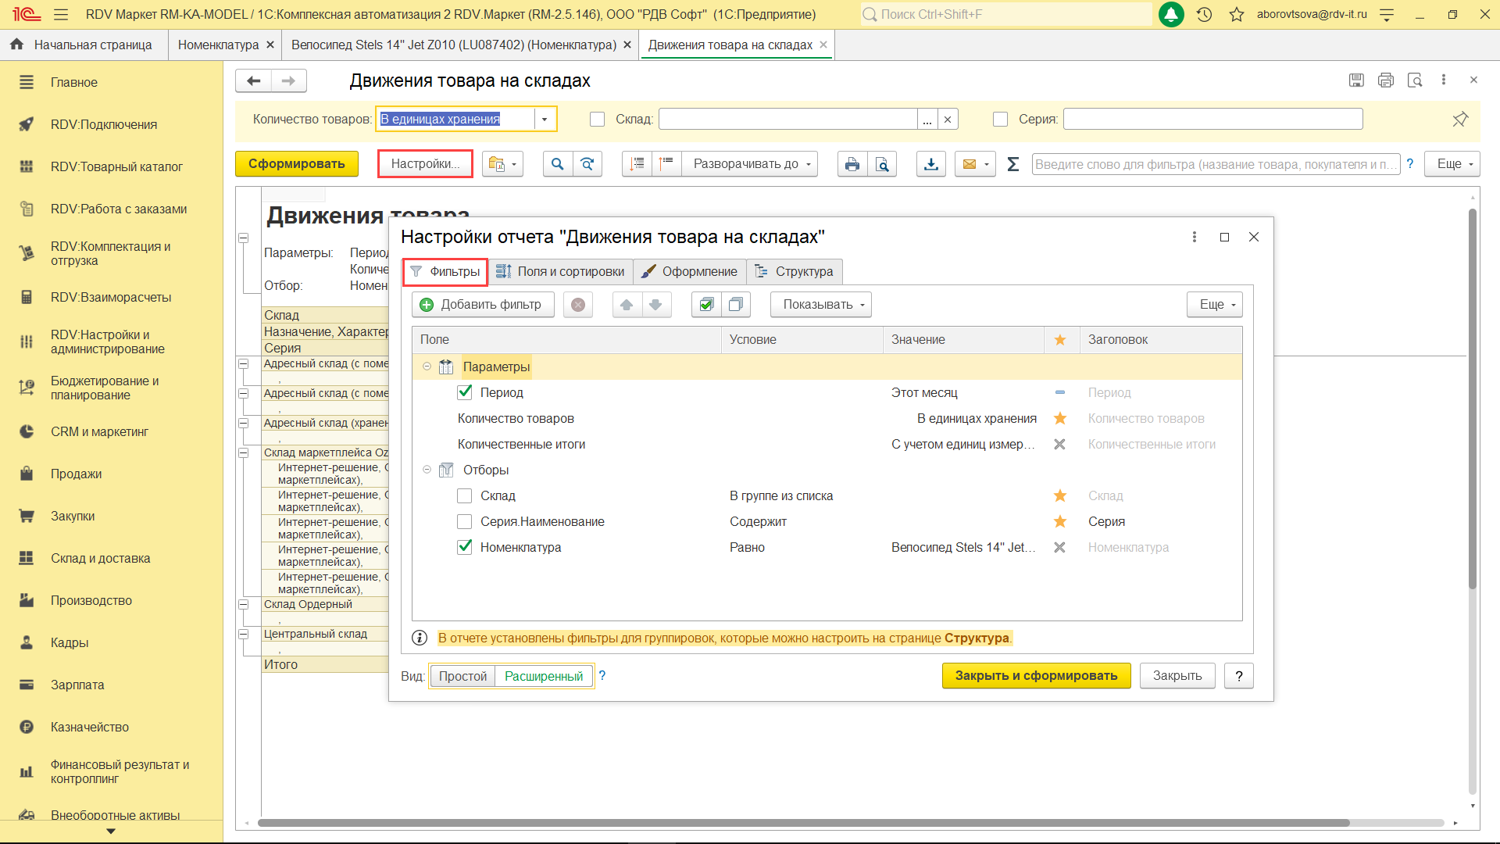The image size is (1500, 844).
Task: Open the Структура tab
Action: tap(794, 272)
